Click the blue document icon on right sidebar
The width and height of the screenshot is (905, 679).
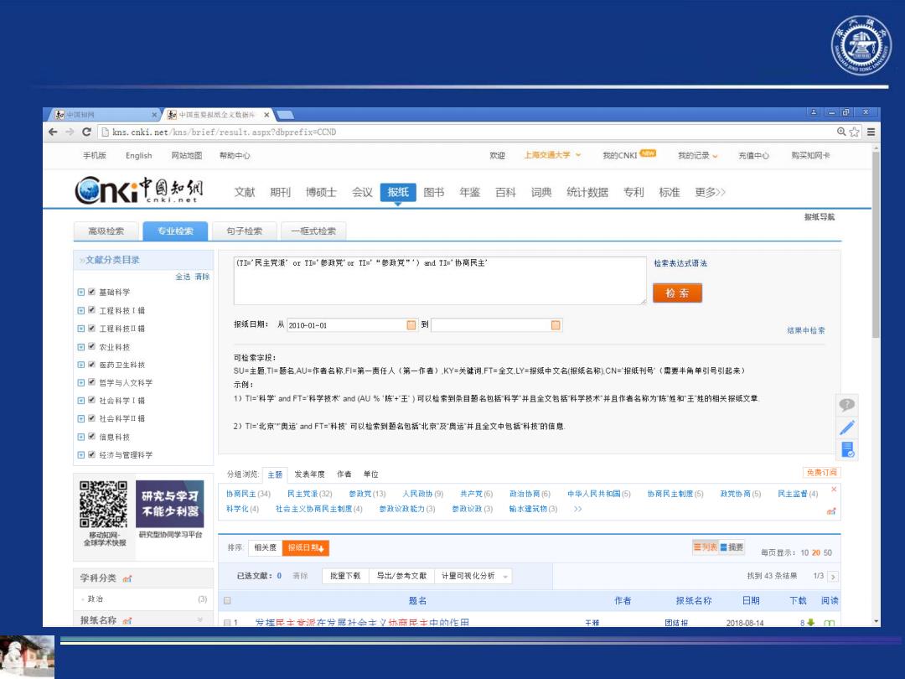coord(846,450)
